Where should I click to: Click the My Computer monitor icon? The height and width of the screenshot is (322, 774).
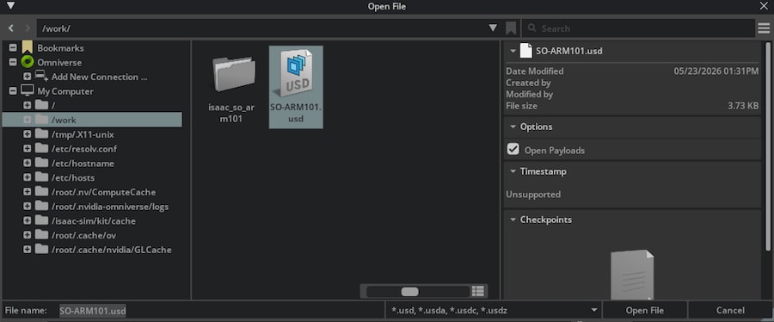[28, 91]
